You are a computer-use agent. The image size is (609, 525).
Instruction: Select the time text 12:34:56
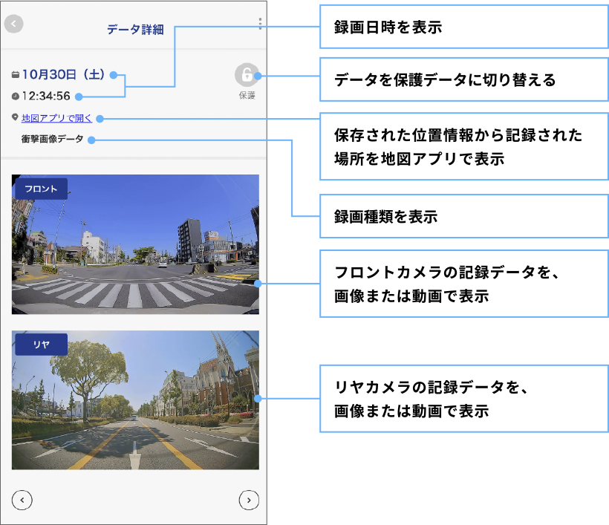coord(46,96)
